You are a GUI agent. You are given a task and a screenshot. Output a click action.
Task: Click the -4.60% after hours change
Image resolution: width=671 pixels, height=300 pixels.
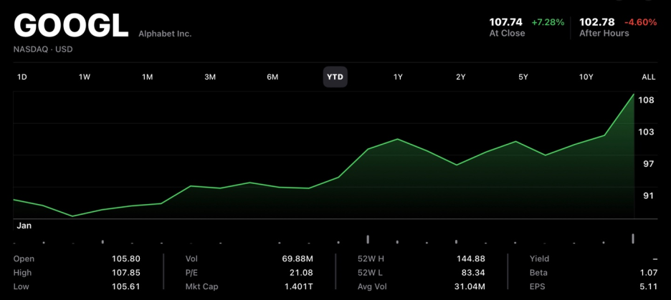(641, 22)
